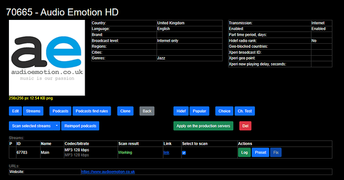The height and width of the screenshot is (180, 344).
Task: Open the stream link for Main
Action: click(x=167, y=153)
